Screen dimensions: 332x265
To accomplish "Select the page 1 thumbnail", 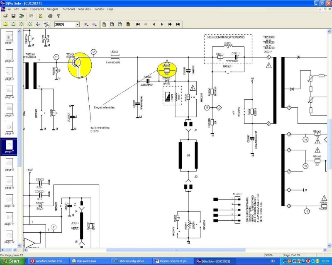I will coord(9,38).
